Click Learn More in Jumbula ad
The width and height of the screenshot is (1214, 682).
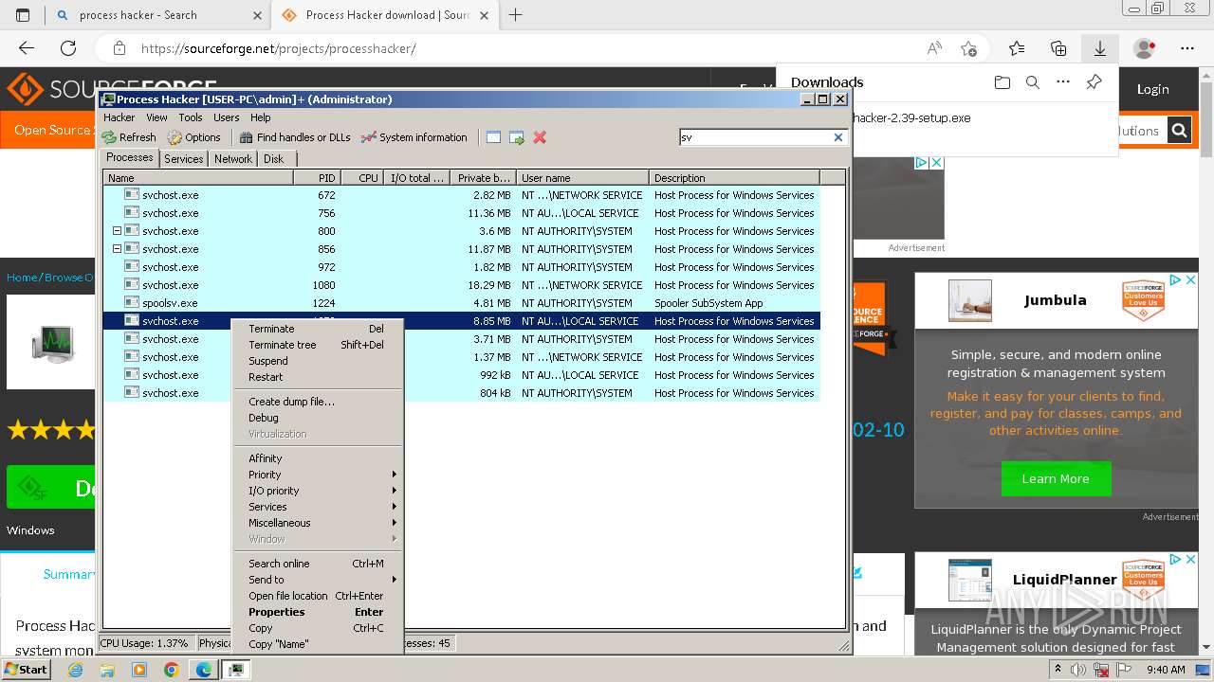coord(1056,478)
